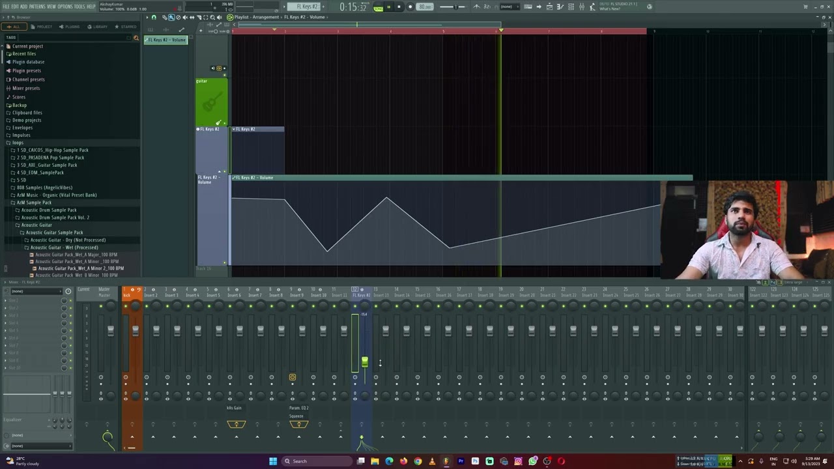This screenshot has height=469, width=834.
Task: Adjust the Master track volume fader
Action: (x=111, y=331)
